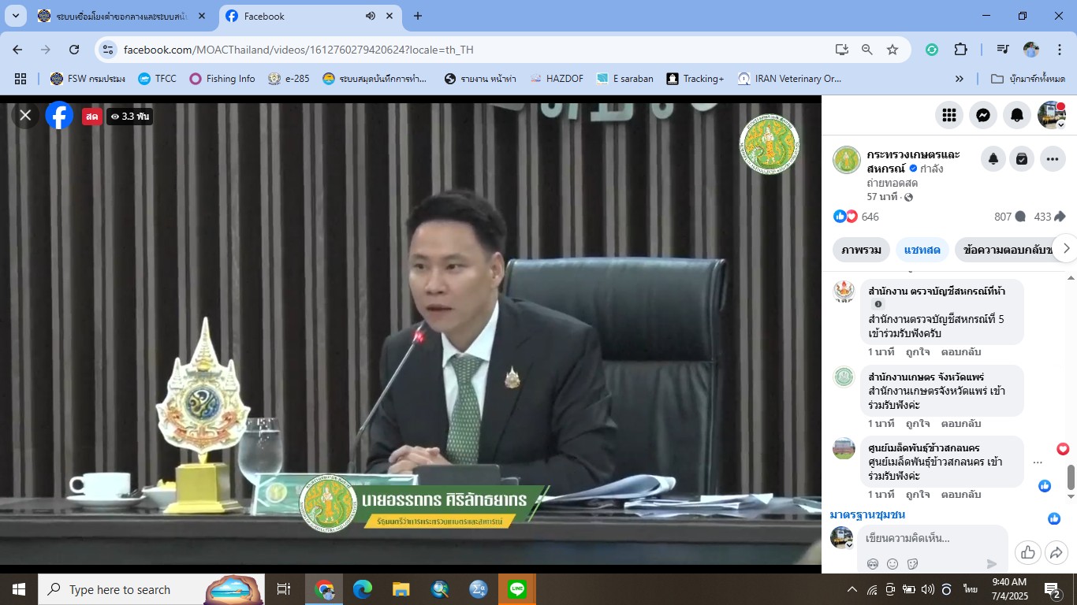Like ศูนย์เมล็ดพันธุ์ข้าวสกลนคร comment
Screen dimensions: 1077x605
point(917,495)
